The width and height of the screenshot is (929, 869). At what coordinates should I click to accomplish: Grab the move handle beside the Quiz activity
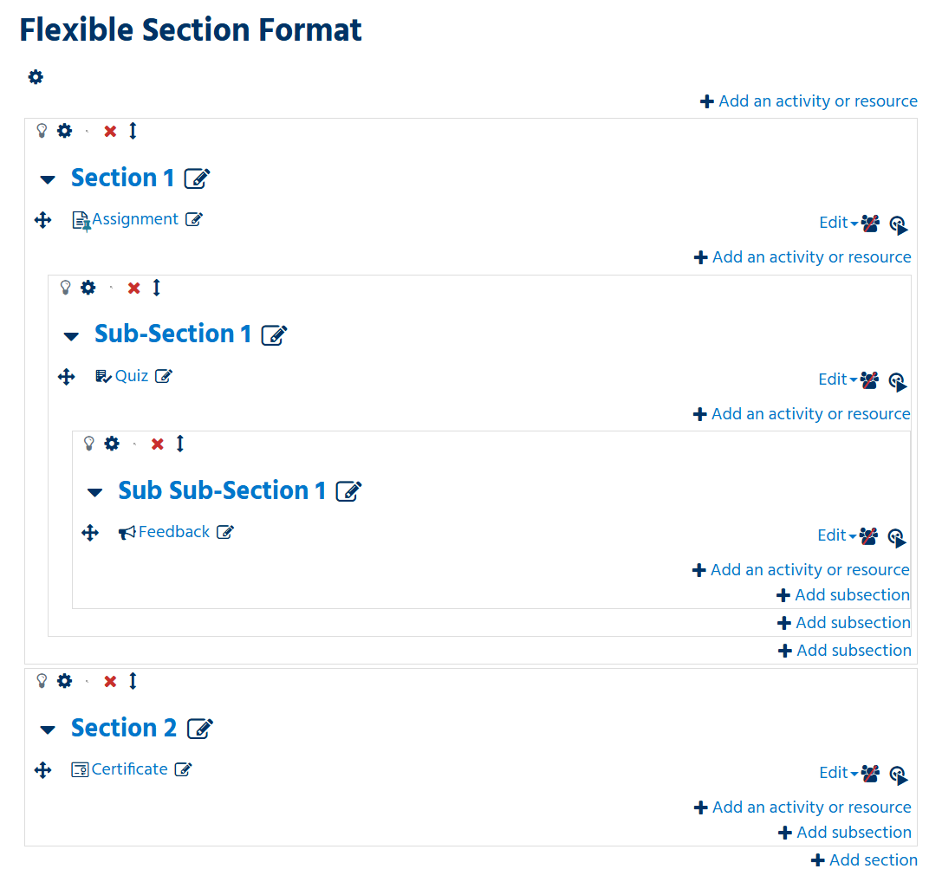(67, 376)
